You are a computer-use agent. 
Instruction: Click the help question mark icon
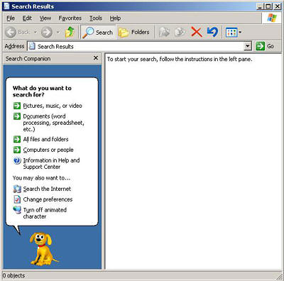pos(17,160)
